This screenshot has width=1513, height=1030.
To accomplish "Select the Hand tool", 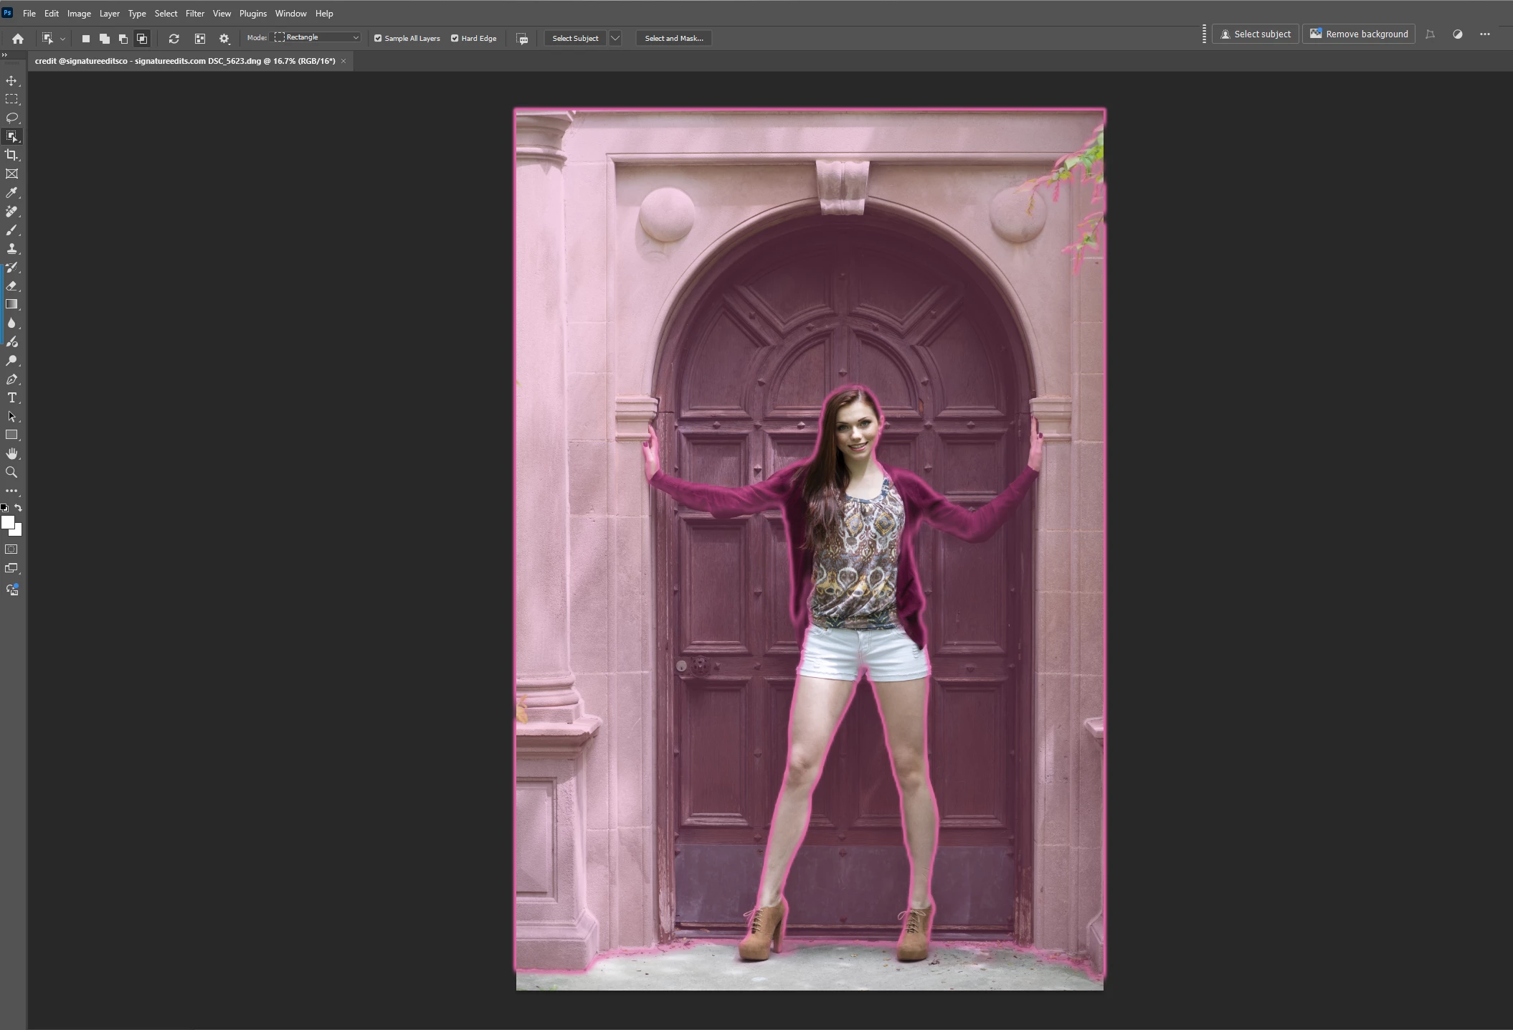I will point(11,454).
